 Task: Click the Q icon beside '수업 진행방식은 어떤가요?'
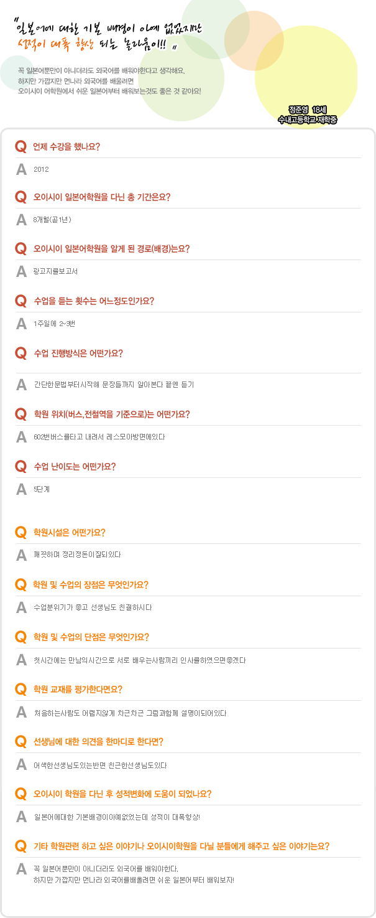(x=21, y=354)
